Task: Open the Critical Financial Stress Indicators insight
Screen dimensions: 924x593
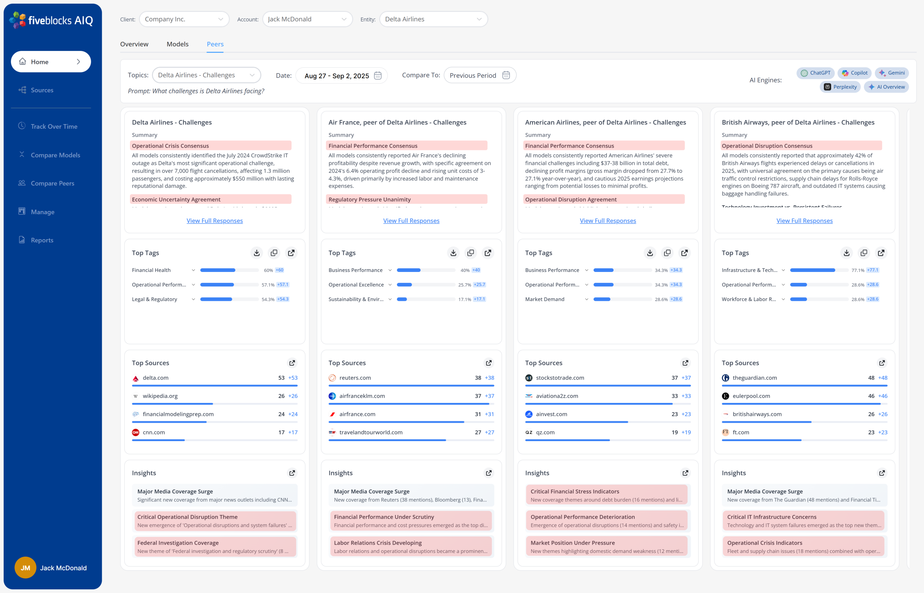Action: coord(608,495)
